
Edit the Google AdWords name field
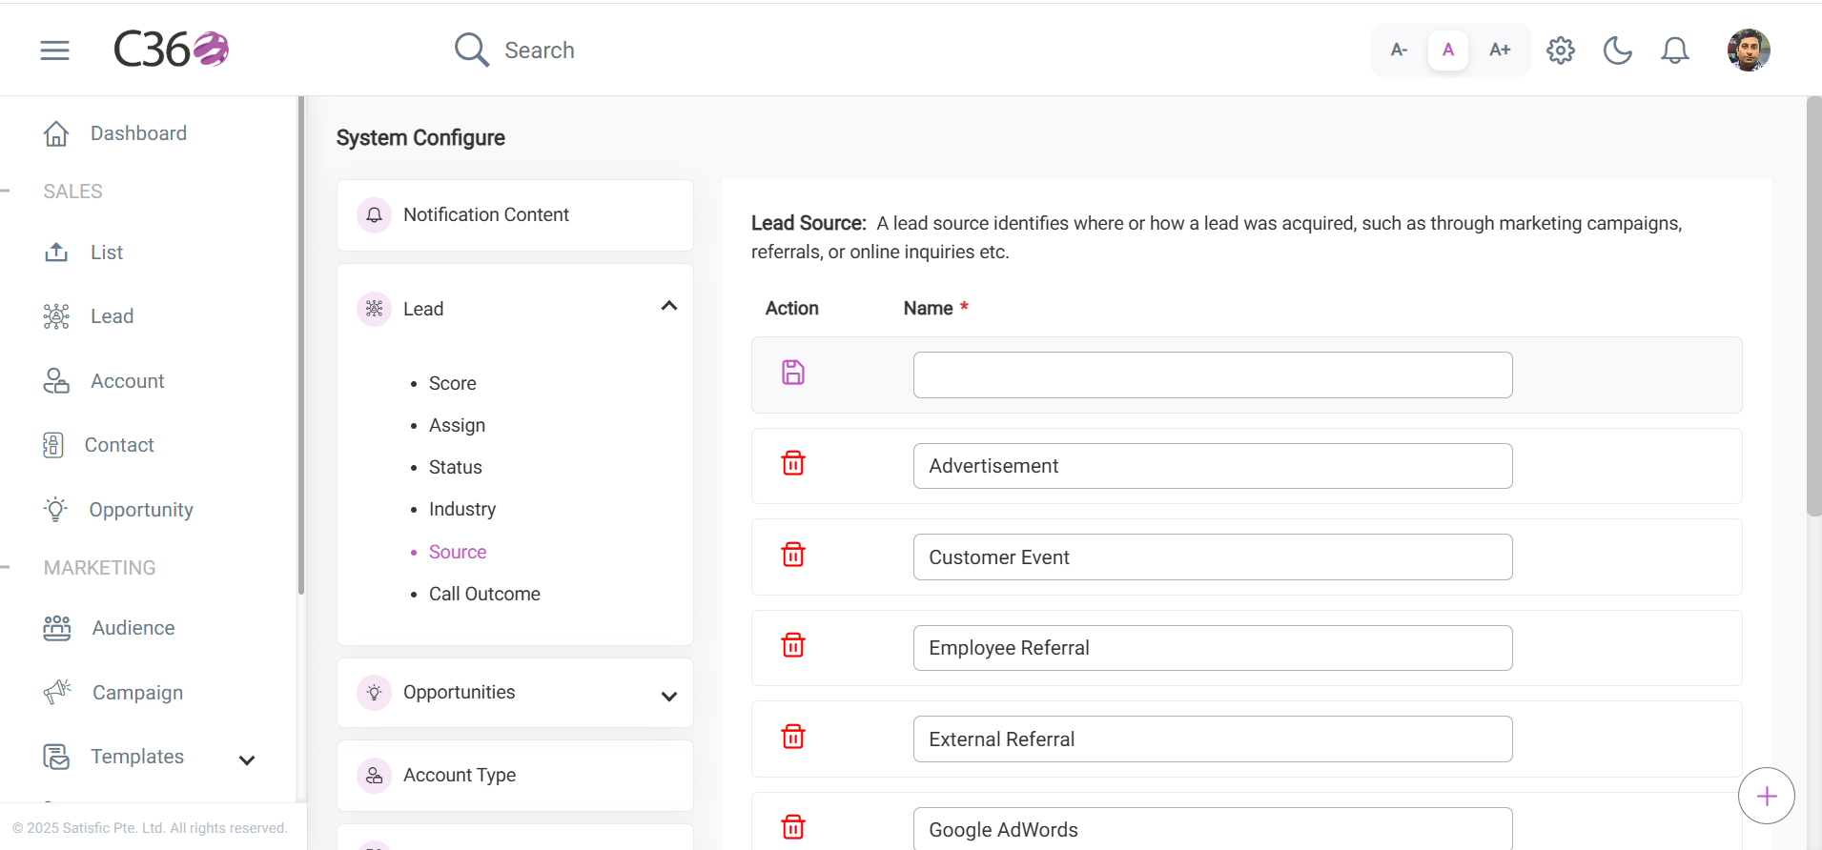[x=1213, y=828]
